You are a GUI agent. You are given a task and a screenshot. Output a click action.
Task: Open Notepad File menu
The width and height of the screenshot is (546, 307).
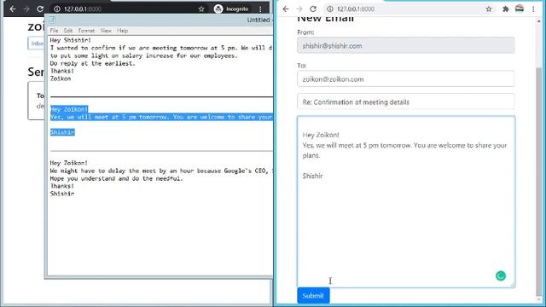pyautogui.click(x=55, y=31)
